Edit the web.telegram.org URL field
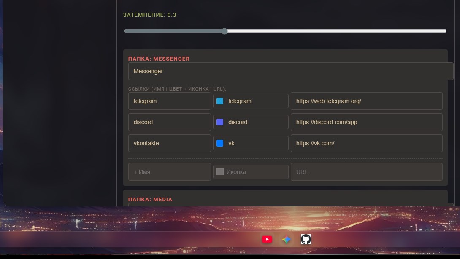Viewport: 460px width, 259px height. click(x=367, y=101)
